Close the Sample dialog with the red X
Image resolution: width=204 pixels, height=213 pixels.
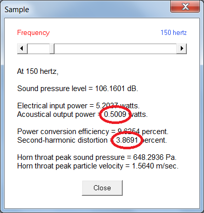point(185,7)
